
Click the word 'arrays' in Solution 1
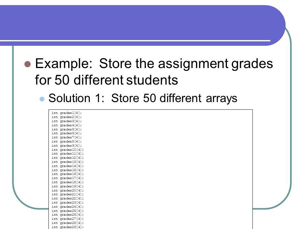tap(222, 98)
